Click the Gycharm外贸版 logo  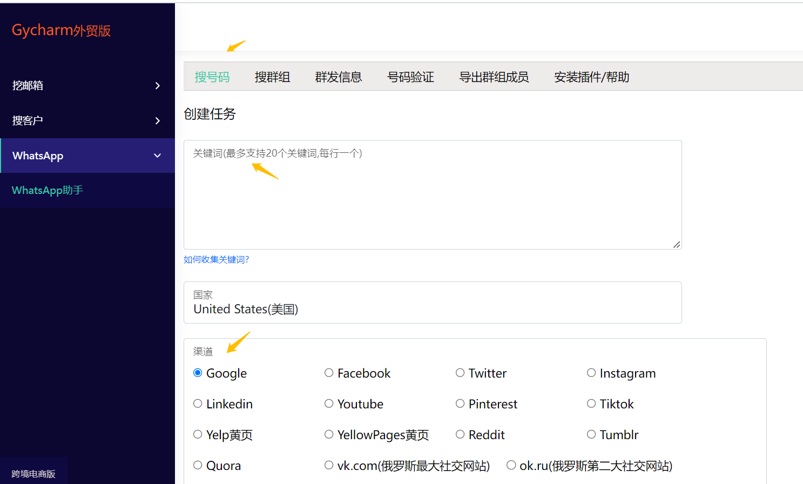tap(61, 30)
